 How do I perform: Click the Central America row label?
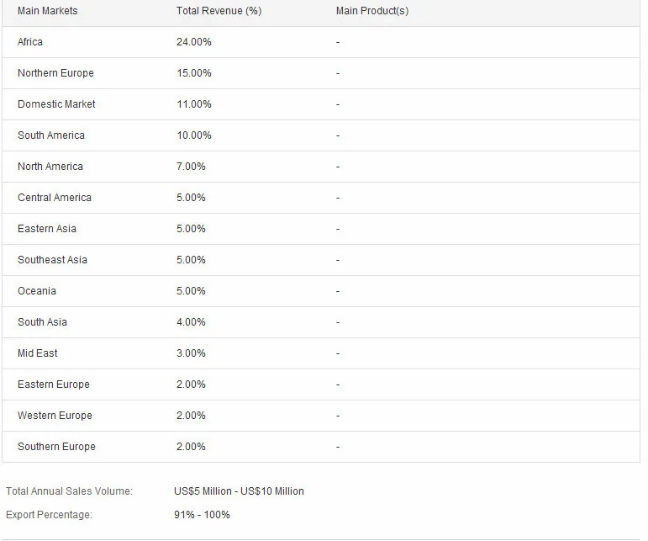[55, 197]
